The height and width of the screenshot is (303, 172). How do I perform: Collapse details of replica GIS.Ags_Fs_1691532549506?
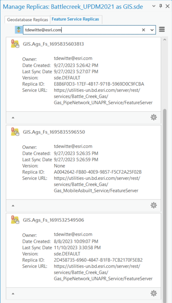(x=13, y=294)
